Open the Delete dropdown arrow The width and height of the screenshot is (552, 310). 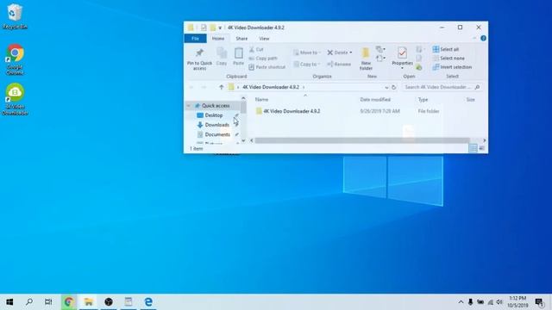[351, 53]
